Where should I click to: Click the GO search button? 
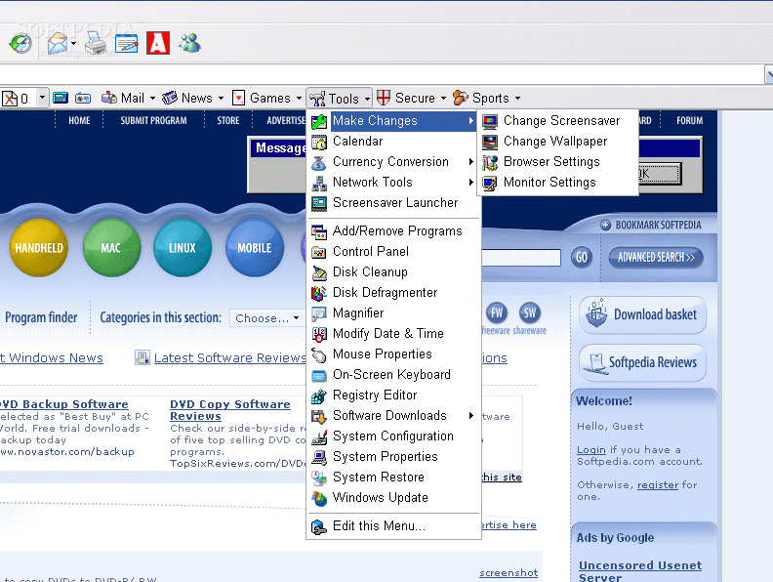point(582,257)
